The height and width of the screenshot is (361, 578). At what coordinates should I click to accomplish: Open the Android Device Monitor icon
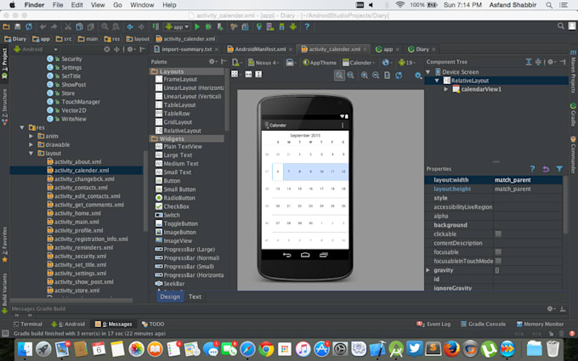(293, 26)
